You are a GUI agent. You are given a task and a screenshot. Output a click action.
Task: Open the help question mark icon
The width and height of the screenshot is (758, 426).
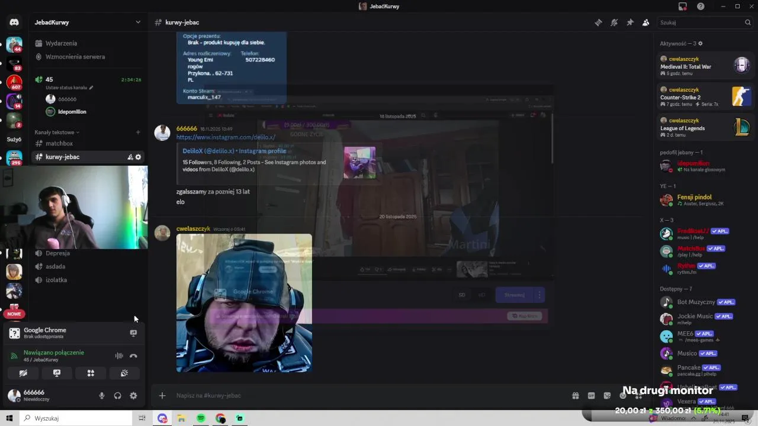pyautogui.click(x=701, y=7)
